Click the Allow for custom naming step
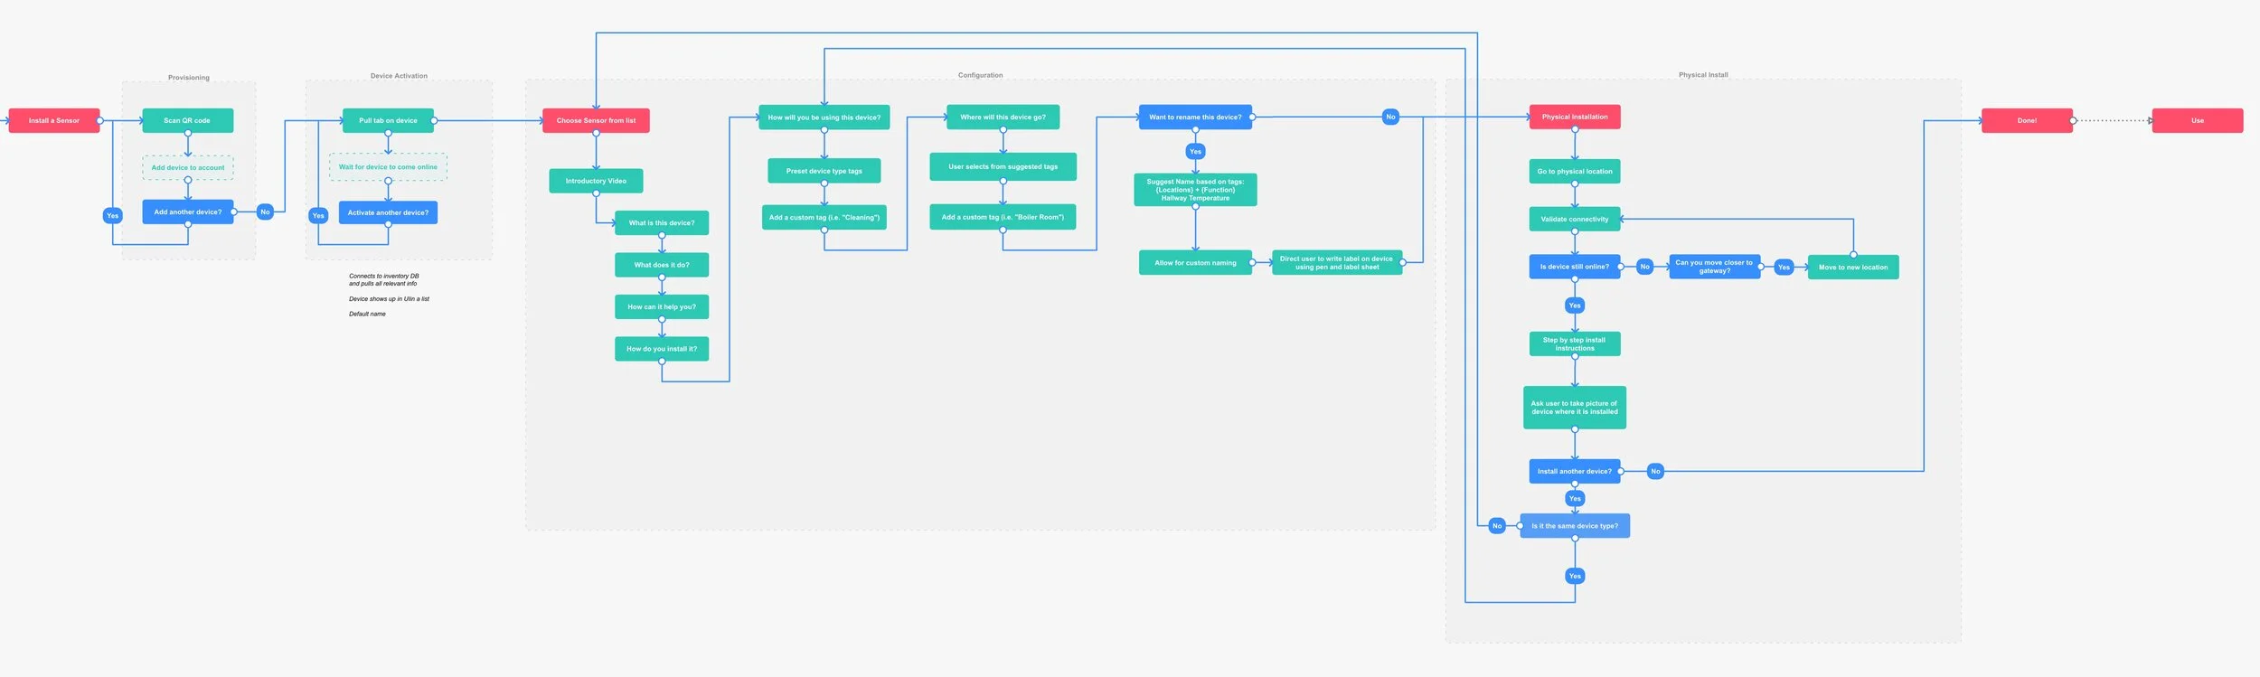The width and height of the screenshot is (2260, 677). (x=1195, y=263)
